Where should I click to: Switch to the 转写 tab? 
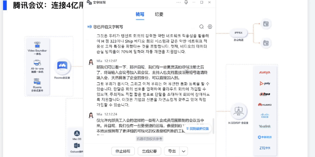pyautogui.click(x=140, y=14)
